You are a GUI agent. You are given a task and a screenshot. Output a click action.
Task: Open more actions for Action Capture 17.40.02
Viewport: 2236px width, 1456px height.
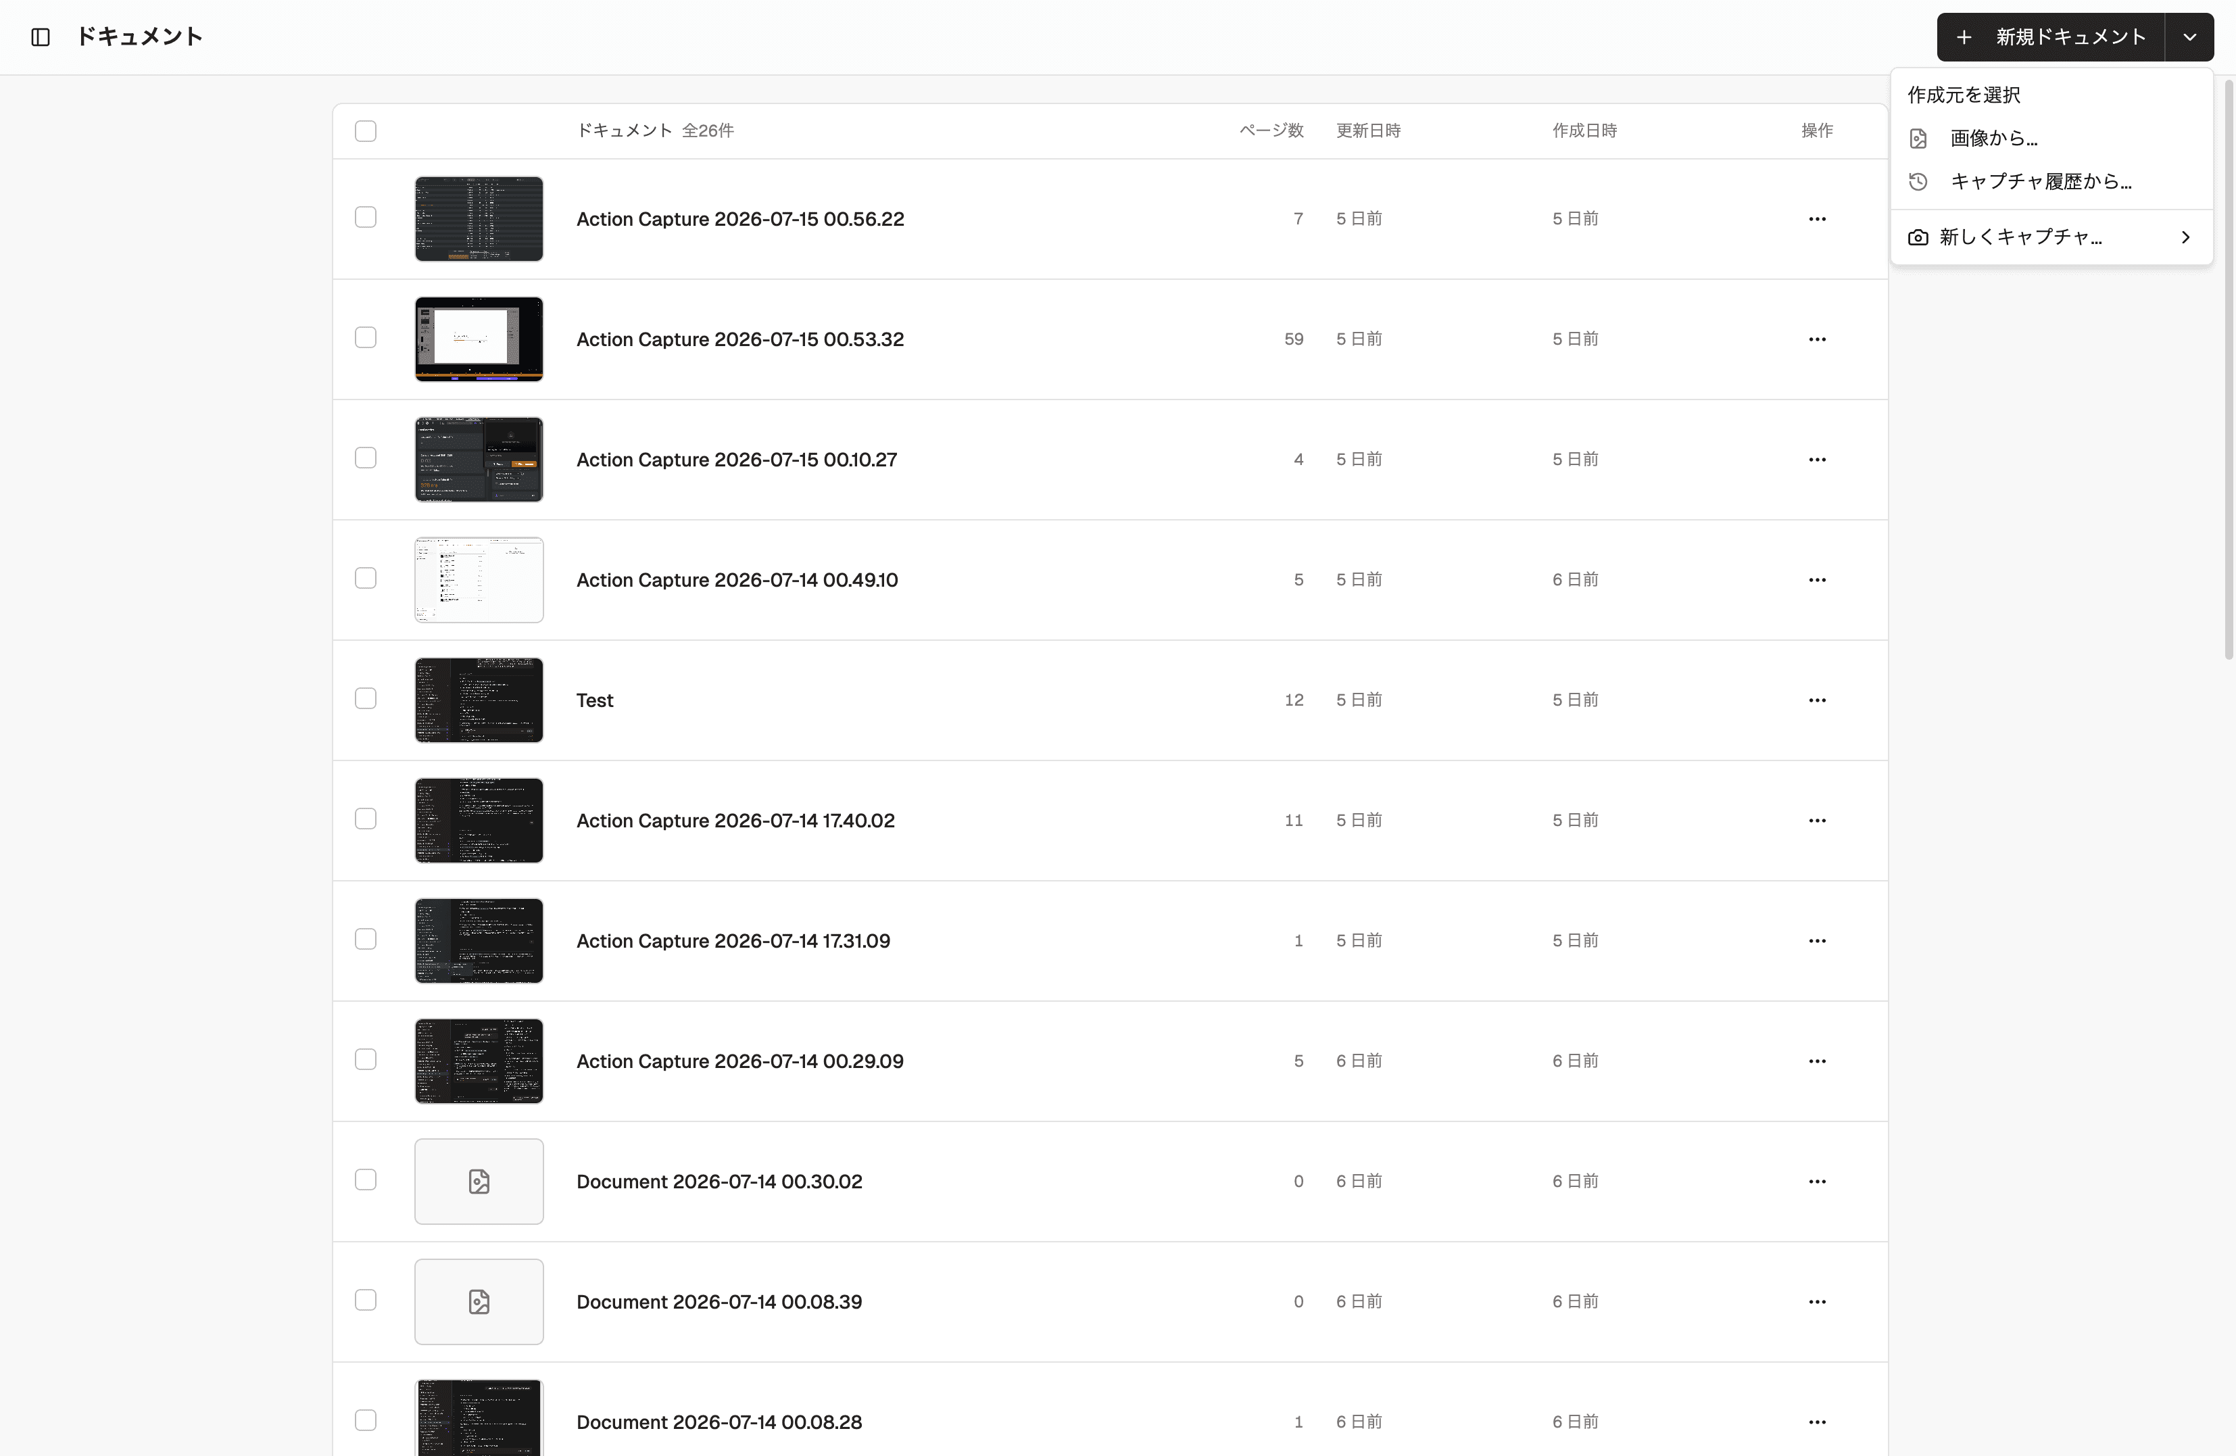(1817, 820)
